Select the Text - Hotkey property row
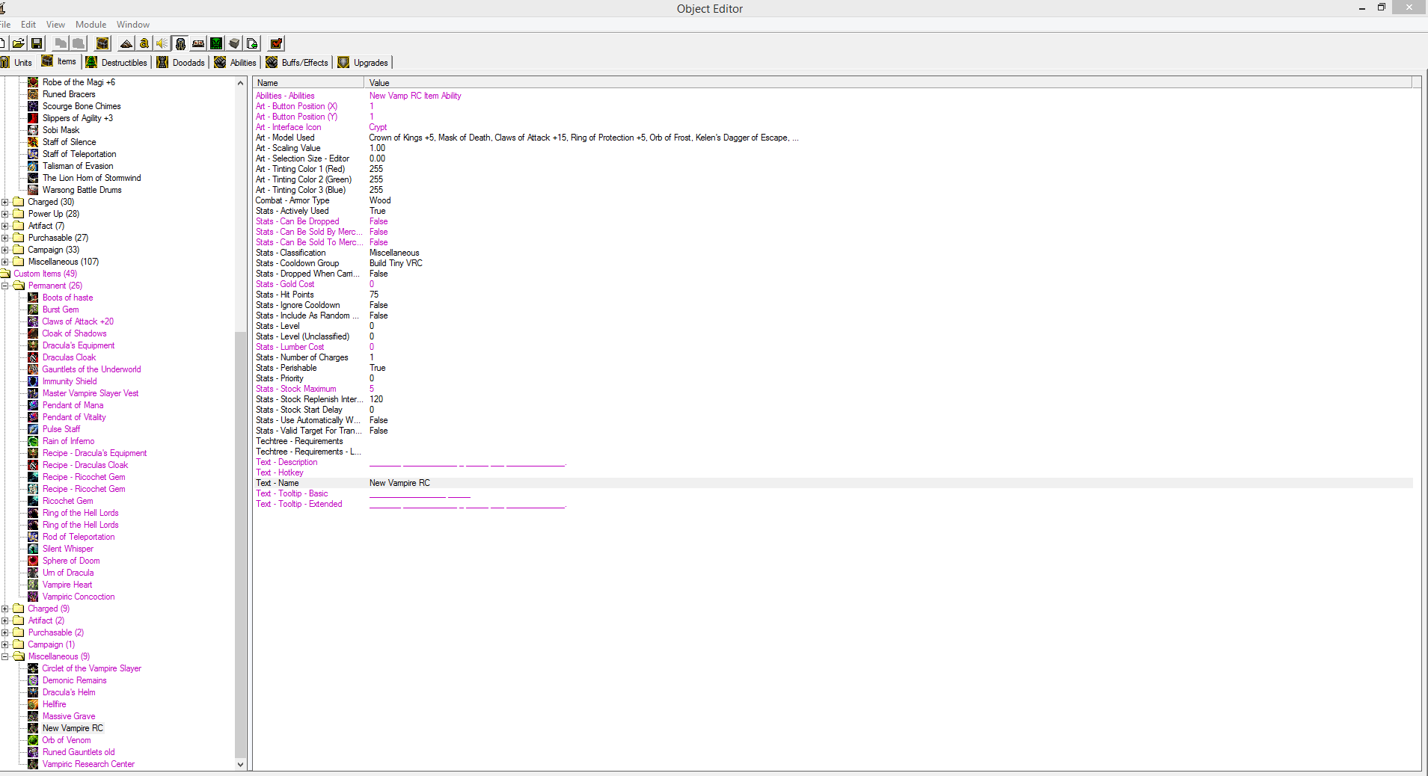1428x776 pixels. [x=833, y=472]
